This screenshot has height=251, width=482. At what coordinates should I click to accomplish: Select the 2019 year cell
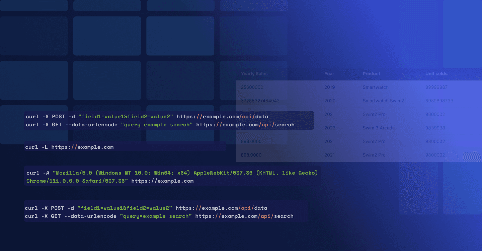(329, 87)
